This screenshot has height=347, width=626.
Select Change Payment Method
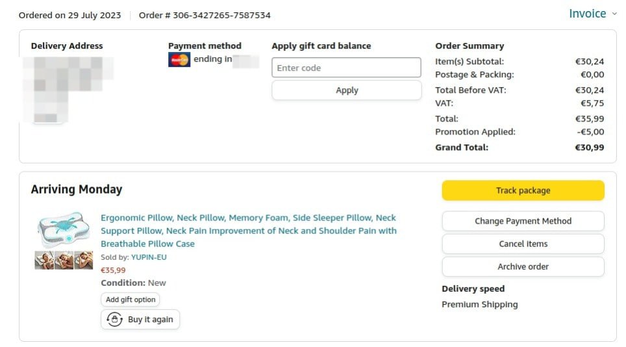523,221
